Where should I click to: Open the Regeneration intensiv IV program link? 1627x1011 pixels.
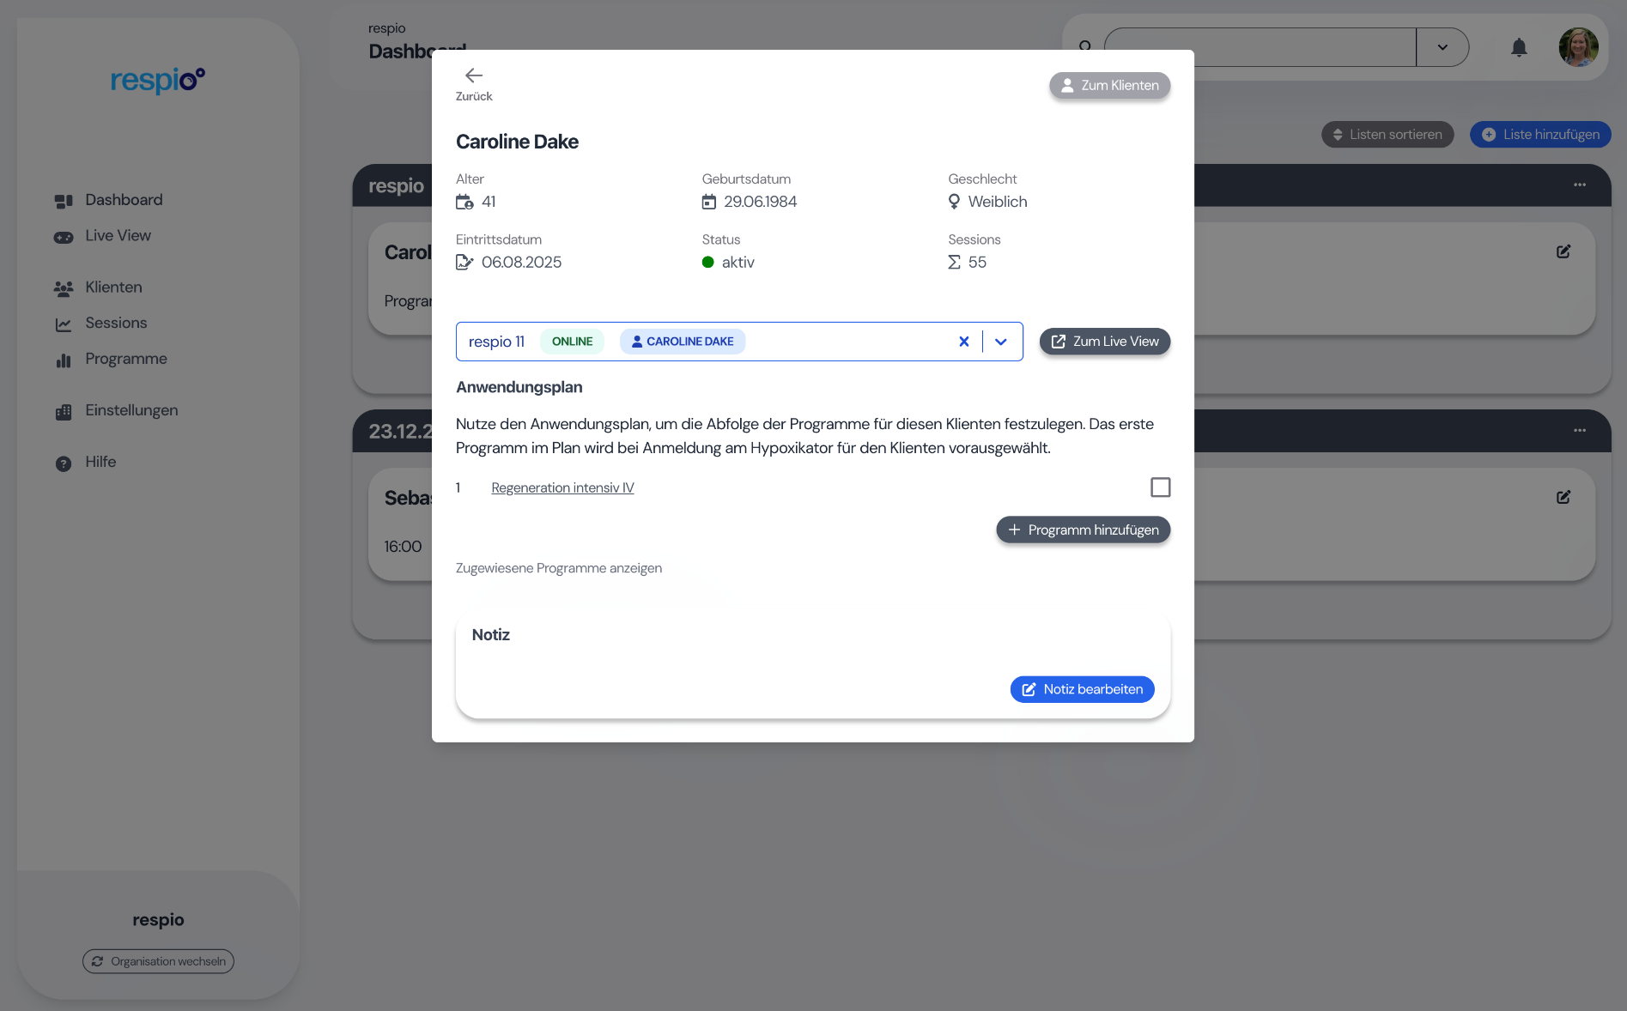tap(562, 487)
